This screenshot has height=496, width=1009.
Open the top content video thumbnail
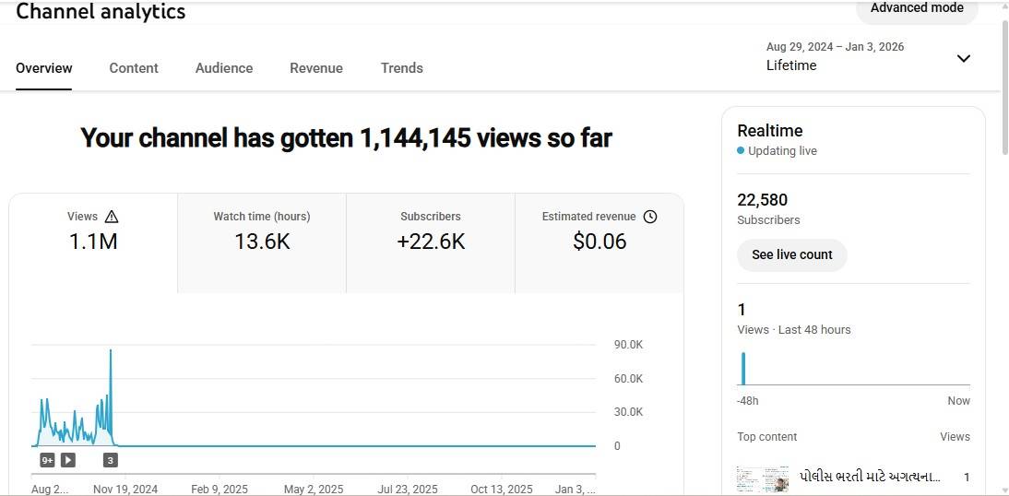click(x=763, y=478)
